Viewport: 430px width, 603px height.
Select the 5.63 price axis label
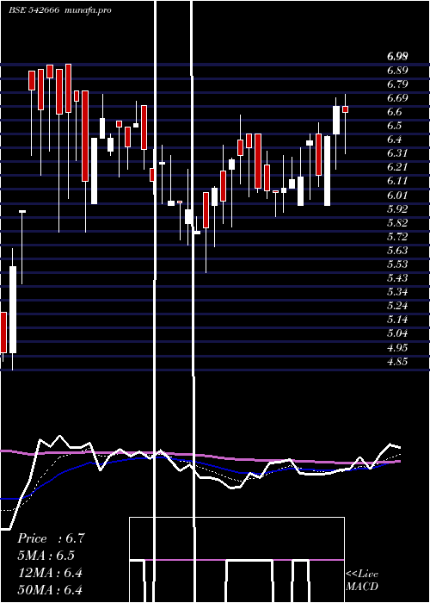click(x=397, y=251)
